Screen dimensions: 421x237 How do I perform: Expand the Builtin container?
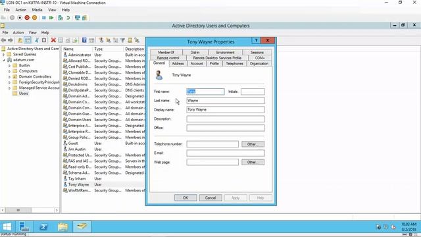(9, 66)
